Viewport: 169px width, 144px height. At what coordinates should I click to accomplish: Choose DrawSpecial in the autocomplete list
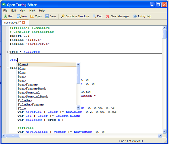(46, 92)
